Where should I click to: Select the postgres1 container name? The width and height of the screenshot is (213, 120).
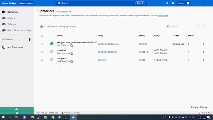[62, 58]
